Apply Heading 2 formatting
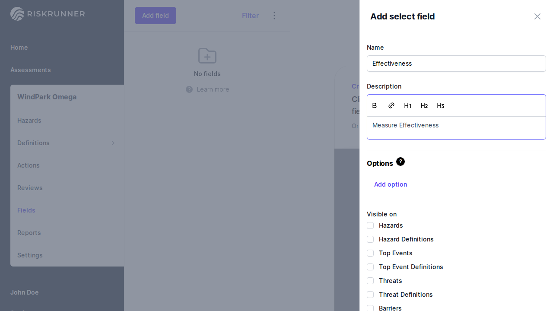The image size is (553, 311). [424, 106]
